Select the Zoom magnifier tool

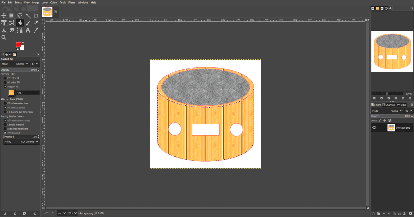(x=4, y=37)
